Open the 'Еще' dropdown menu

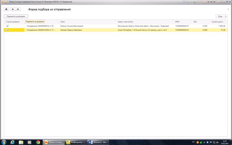pos(222,16)
